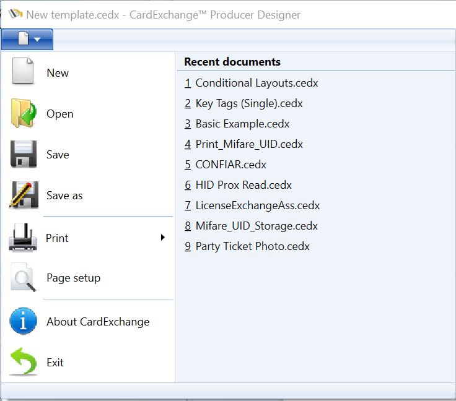Viewport: 456px width, 401px height.
Task: Toggle the application menu dropdown button
Action: [x=27, y=39]
